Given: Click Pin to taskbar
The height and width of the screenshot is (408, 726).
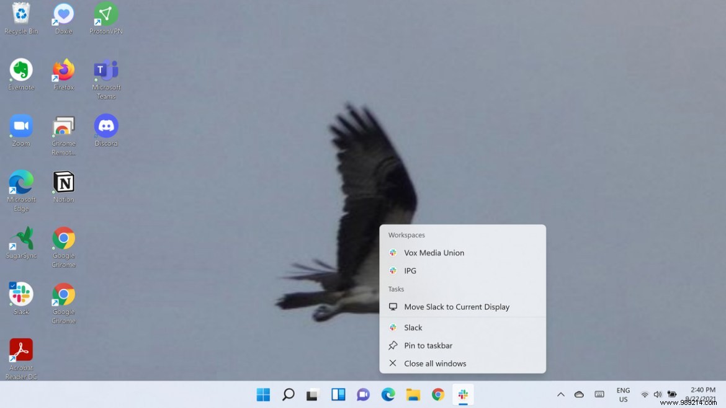Looking at the screenshot, I should pos(428,345).
